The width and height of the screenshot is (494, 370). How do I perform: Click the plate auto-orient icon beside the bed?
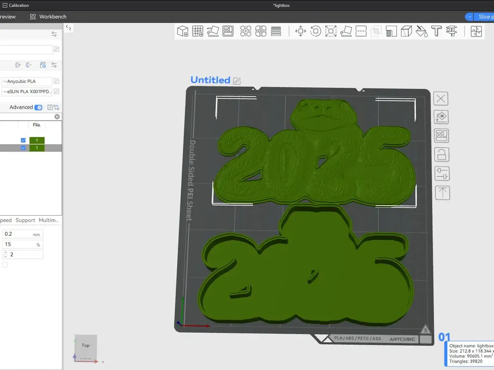pyautogui.click(x=441, y=117)
